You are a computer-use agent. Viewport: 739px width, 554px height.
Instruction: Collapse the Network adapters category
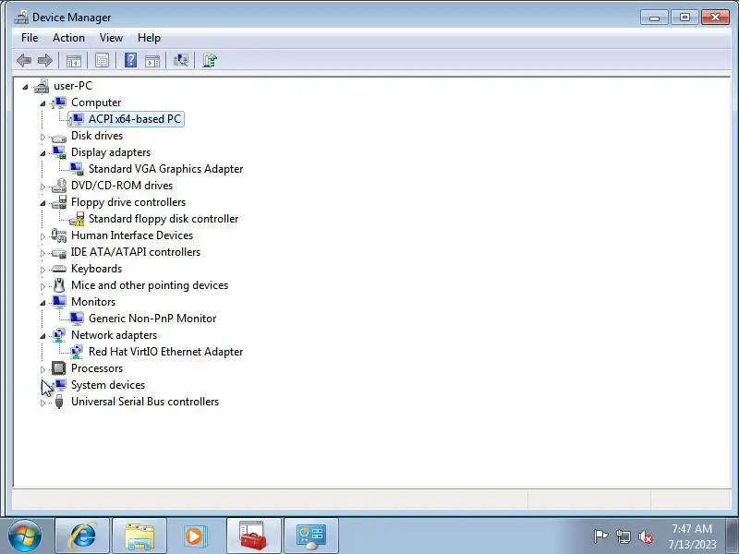click(x=42, y=336)
